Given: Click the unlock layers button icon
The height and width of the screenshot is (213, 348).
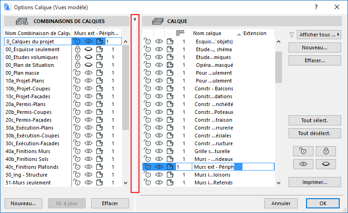Looking at the screenshot, I should pyautogui.click(x=302, y=151).
